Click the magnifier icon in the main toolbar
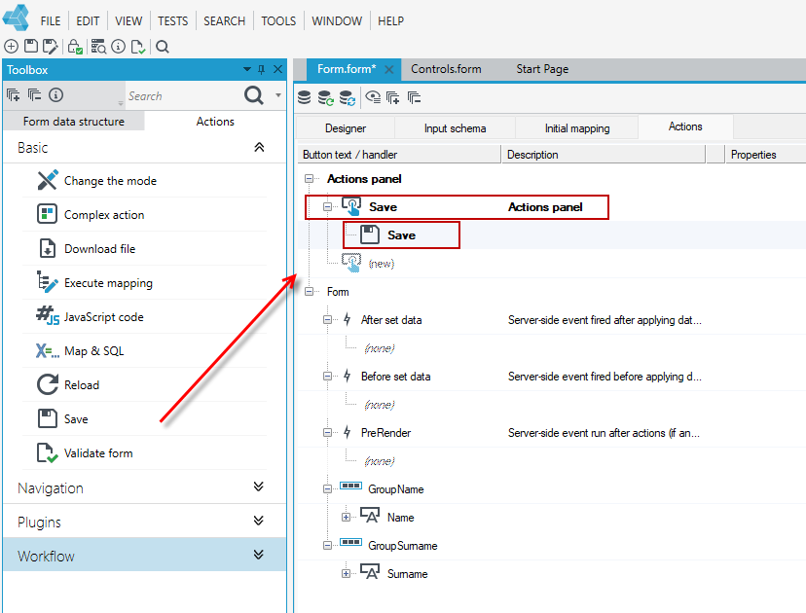 163,47
